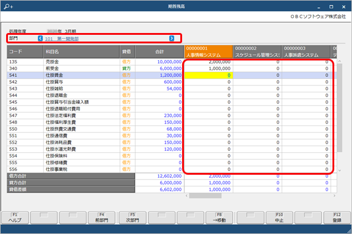Click the total 1,200,000 in row 541
This screenshot has width=352, height=234.
click(x=170, y=75)
